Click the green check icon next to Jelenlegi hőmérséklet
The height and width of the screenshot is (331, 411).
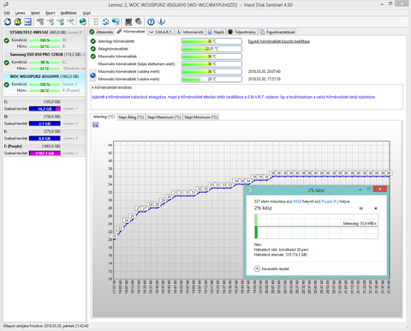click(92, 41)
